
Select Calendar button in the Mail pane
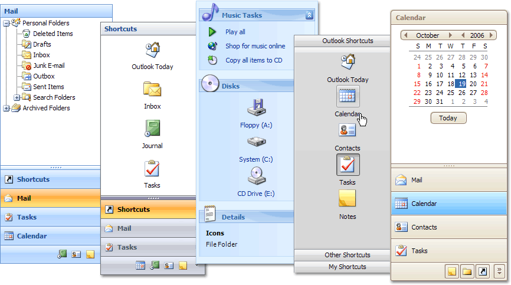tap(51, 236)
